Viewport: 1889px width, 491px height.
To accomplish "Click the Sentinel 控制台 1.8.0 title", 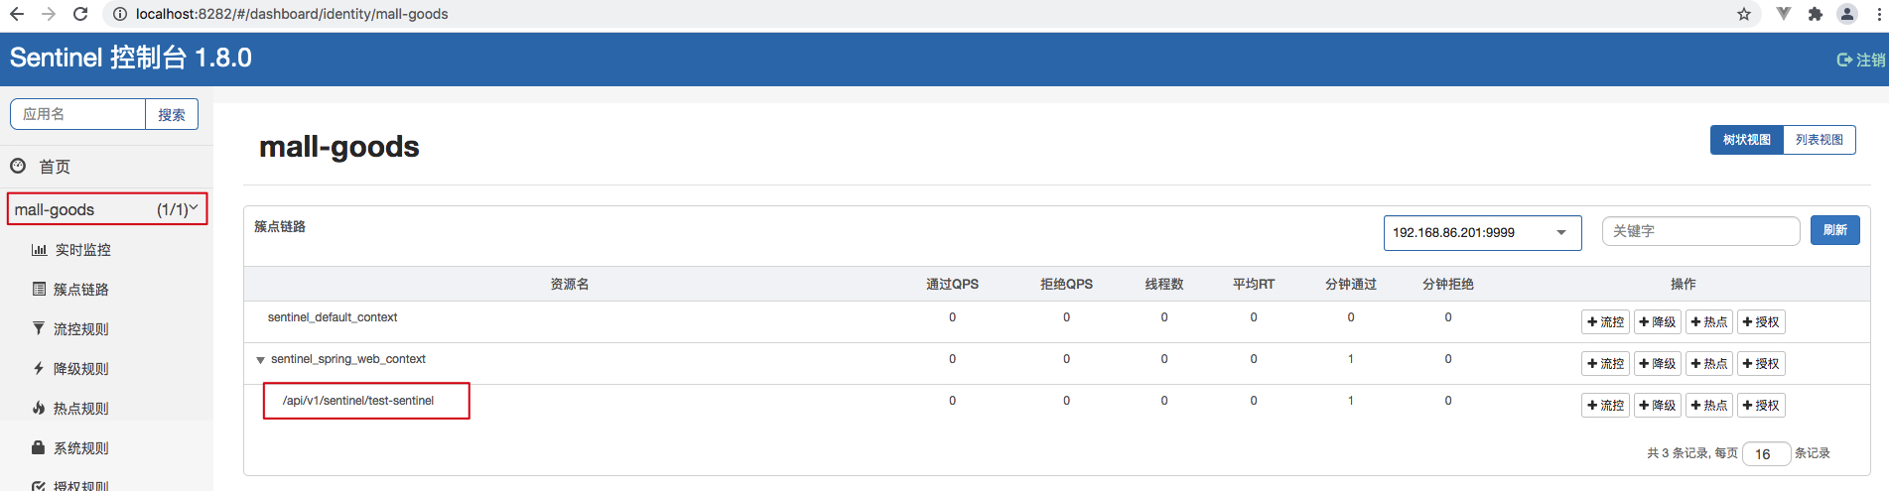I will pyautogui.click(x=131, y=58).
